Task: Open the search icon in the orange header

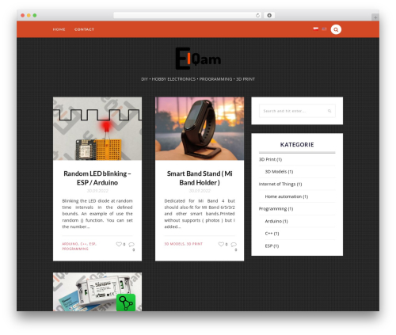Action: point(336,29)
